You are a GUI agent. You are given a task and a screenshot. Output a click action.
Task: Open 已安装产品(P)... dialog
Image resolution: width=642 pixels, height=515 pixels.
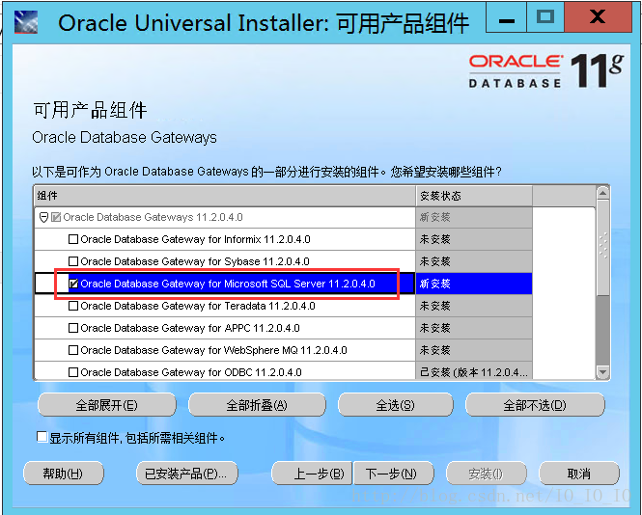[x=186, y=474]
